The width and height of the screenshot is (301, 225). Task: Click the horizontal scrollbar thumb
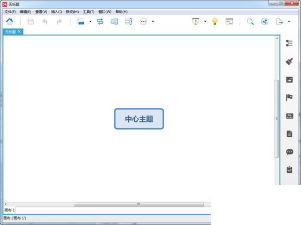point(139,204)
